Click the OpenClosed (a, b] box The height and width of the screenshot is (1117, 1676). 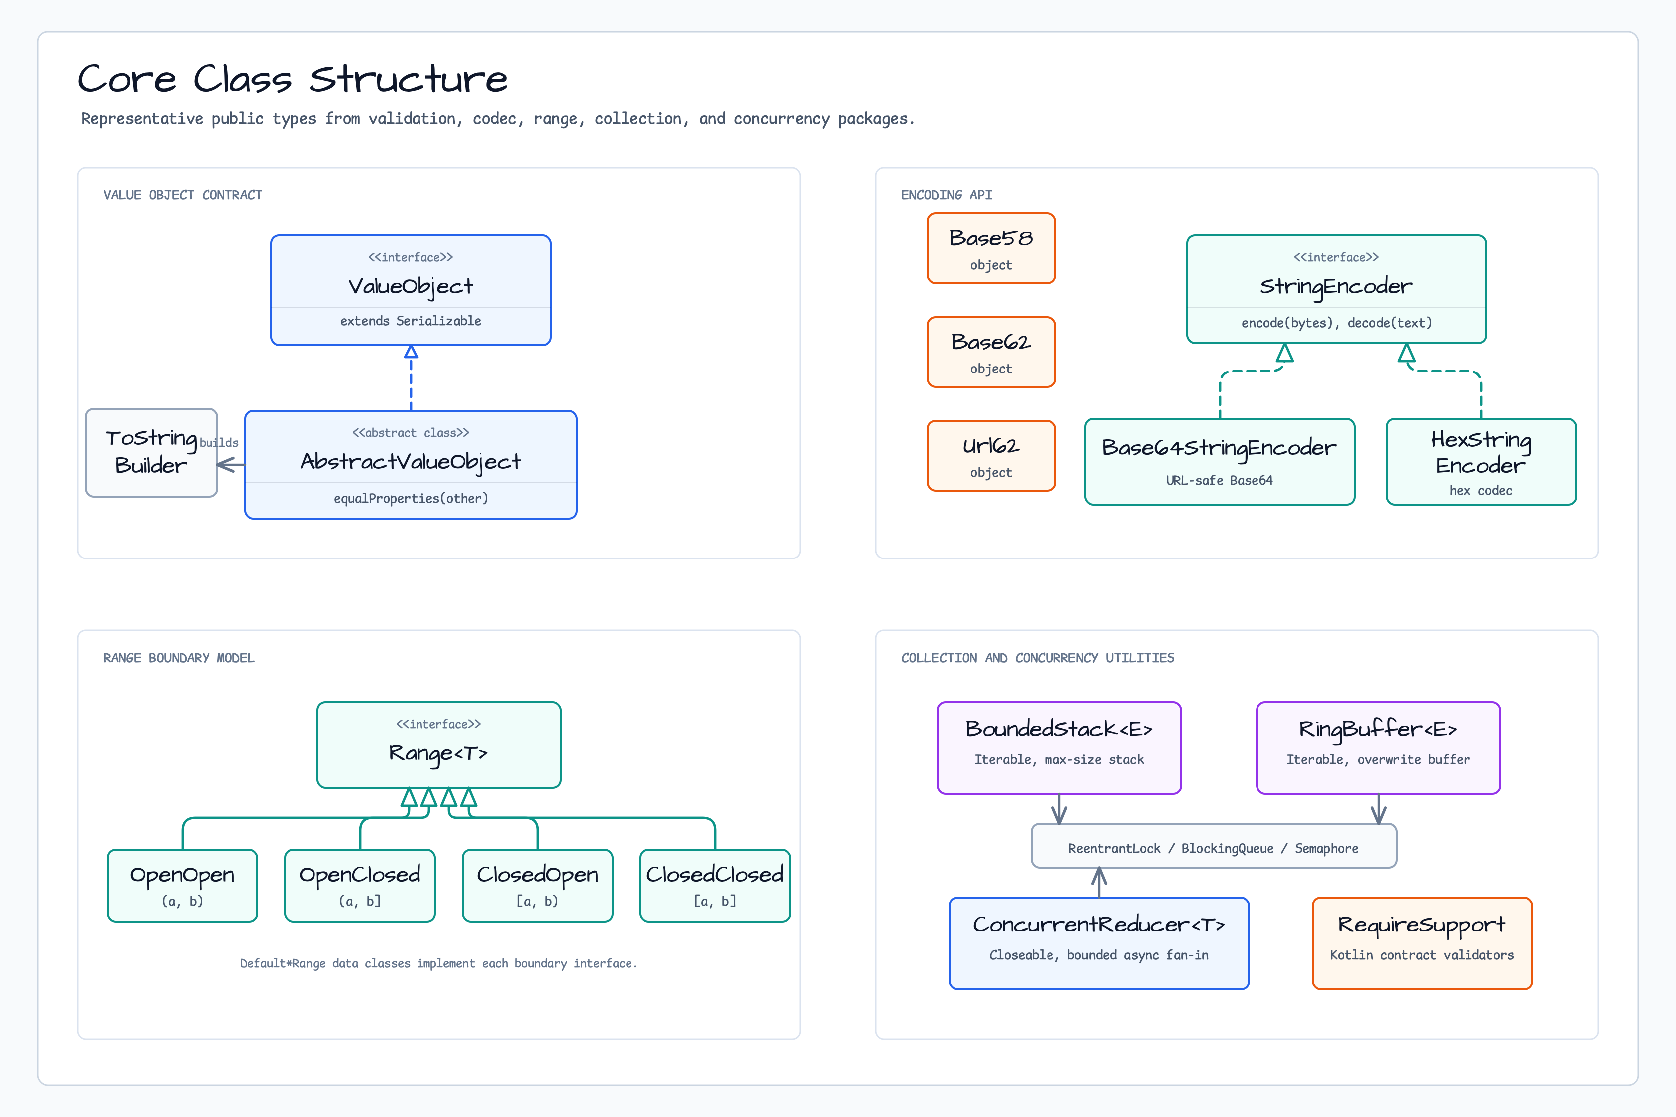[360, 885]
